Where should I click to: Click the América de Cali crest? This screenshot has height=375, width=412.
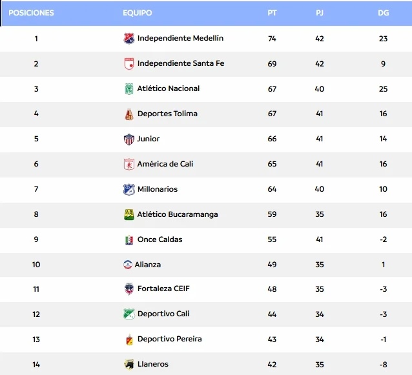(x=129, y=165)
